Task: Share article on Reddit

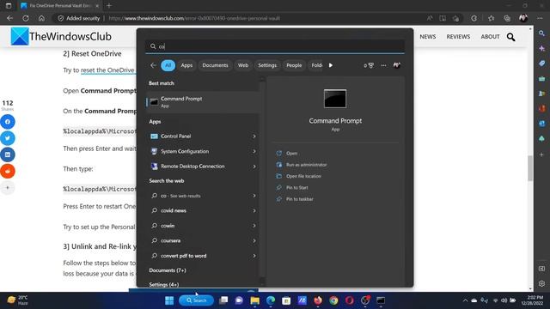Action: tap(8, 171)
